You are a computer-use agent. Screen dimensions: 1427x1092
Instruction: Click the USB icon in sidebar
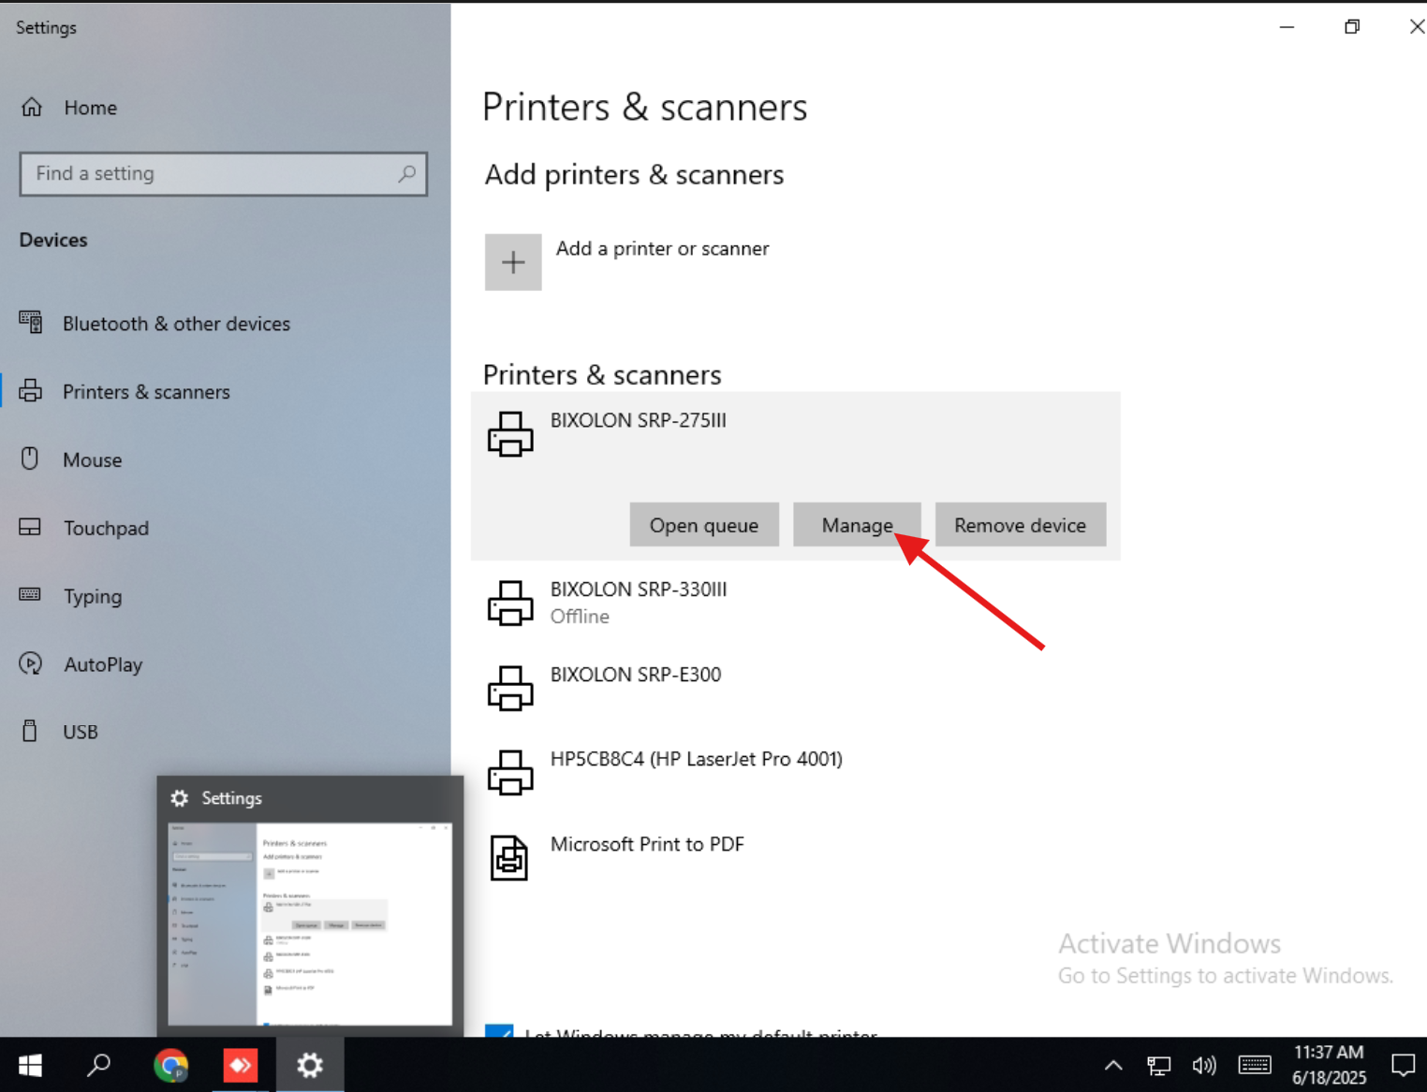click(x=30, y=731)
